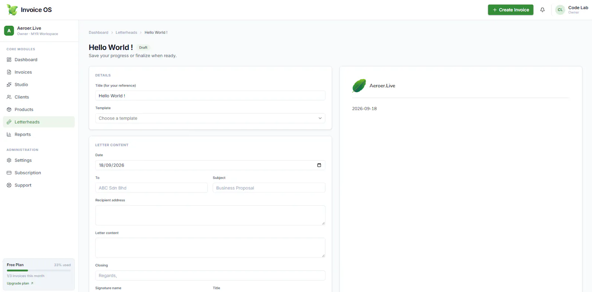
Task: Click the 1/3 invoices this month text
Action: (26, 276)
